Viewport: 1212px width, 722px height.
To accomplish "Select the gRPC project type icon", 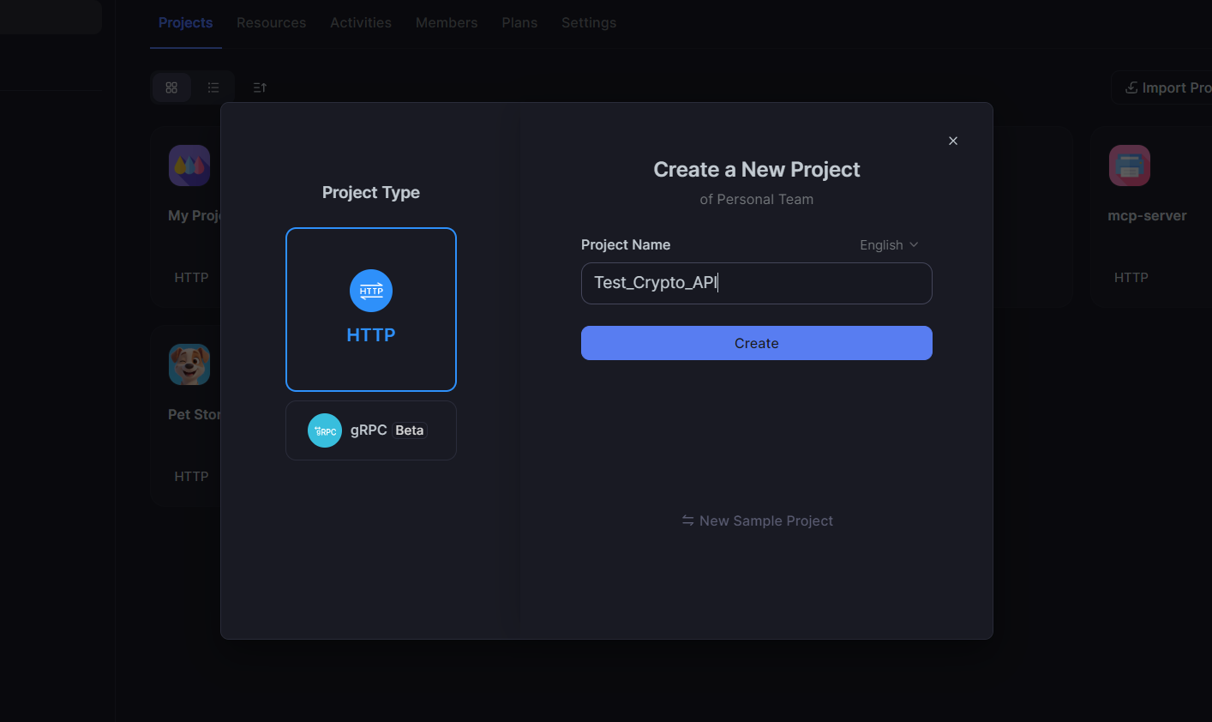I will (325, 430).
